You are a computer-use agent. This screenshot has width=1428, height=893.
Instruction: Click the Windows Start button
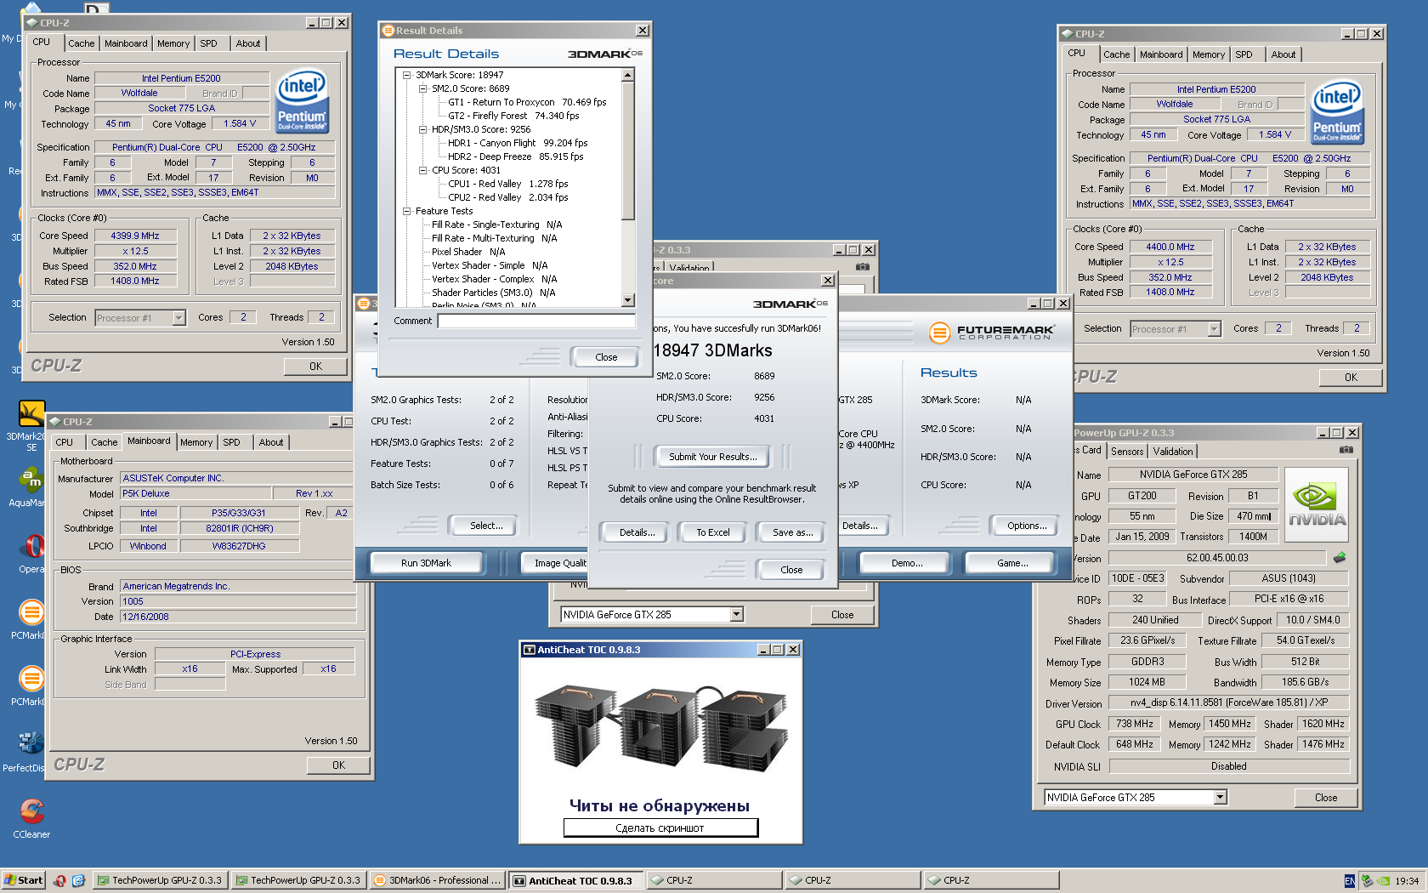coord(23,880)
